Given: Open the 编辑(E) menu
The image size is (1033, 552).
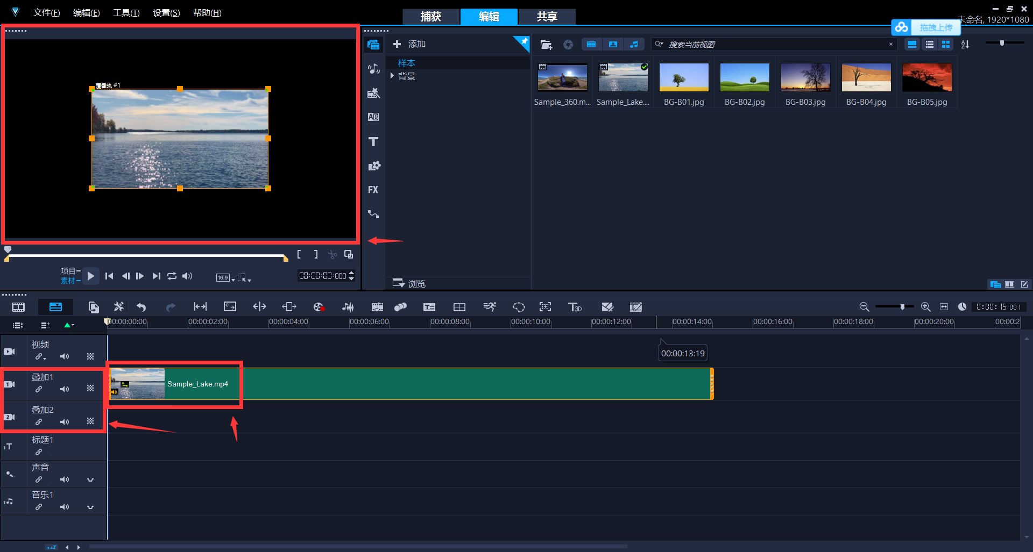Looking at the screenshot, I should pyautogui.click(x=86, y=13).
